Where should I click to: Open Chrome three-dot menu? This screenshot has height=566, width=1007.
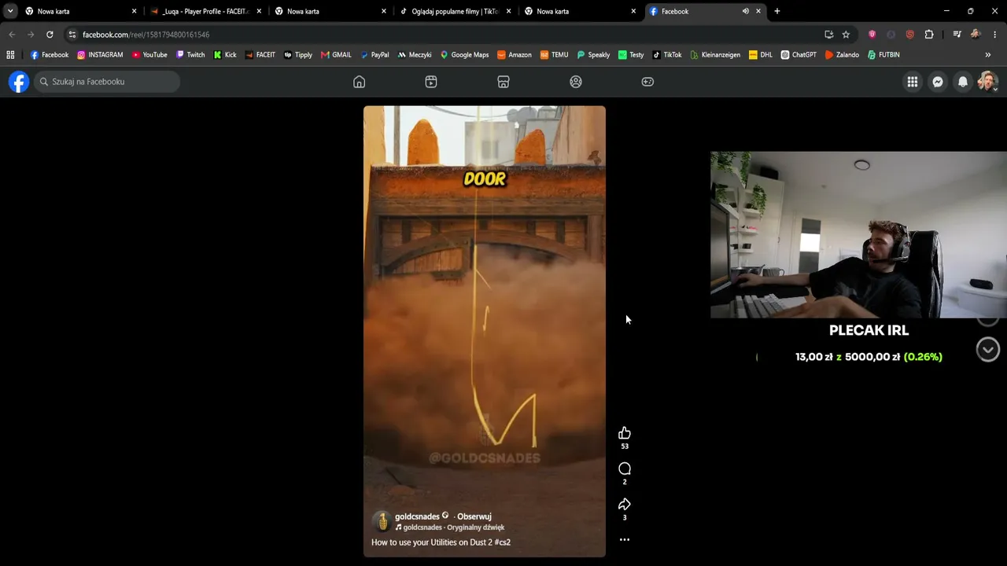click(995, 35)
